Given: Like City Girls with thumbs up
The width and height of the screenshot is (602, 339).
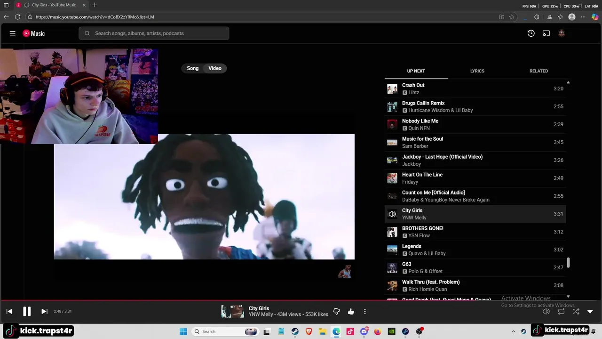Looking at the screenshot, I should tap(351, 311).
